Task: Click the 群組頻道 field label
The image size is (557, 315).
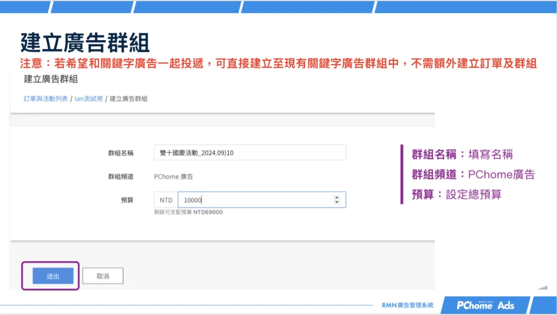Action: pos(121,177)
